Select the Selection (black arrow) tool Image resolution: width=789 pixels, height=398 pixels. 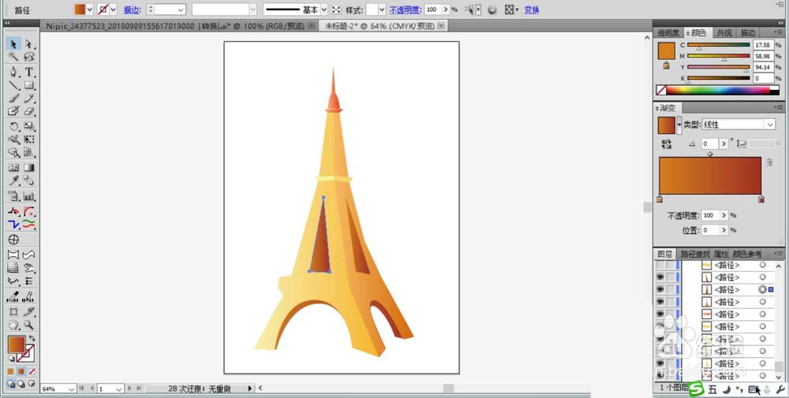point(13,44)
